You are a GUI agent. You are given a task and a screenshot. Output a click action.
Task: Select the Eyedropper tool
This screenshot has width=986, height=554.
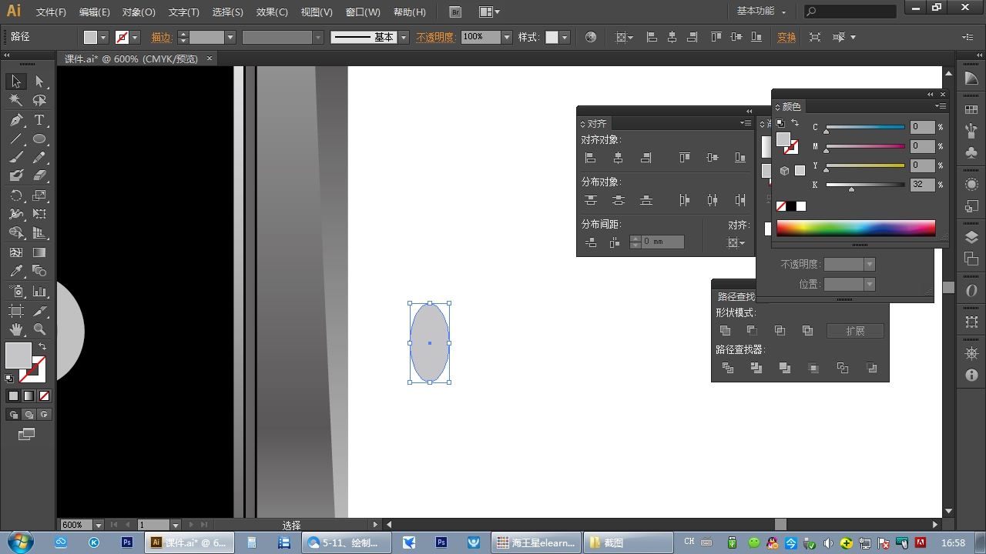16,271
